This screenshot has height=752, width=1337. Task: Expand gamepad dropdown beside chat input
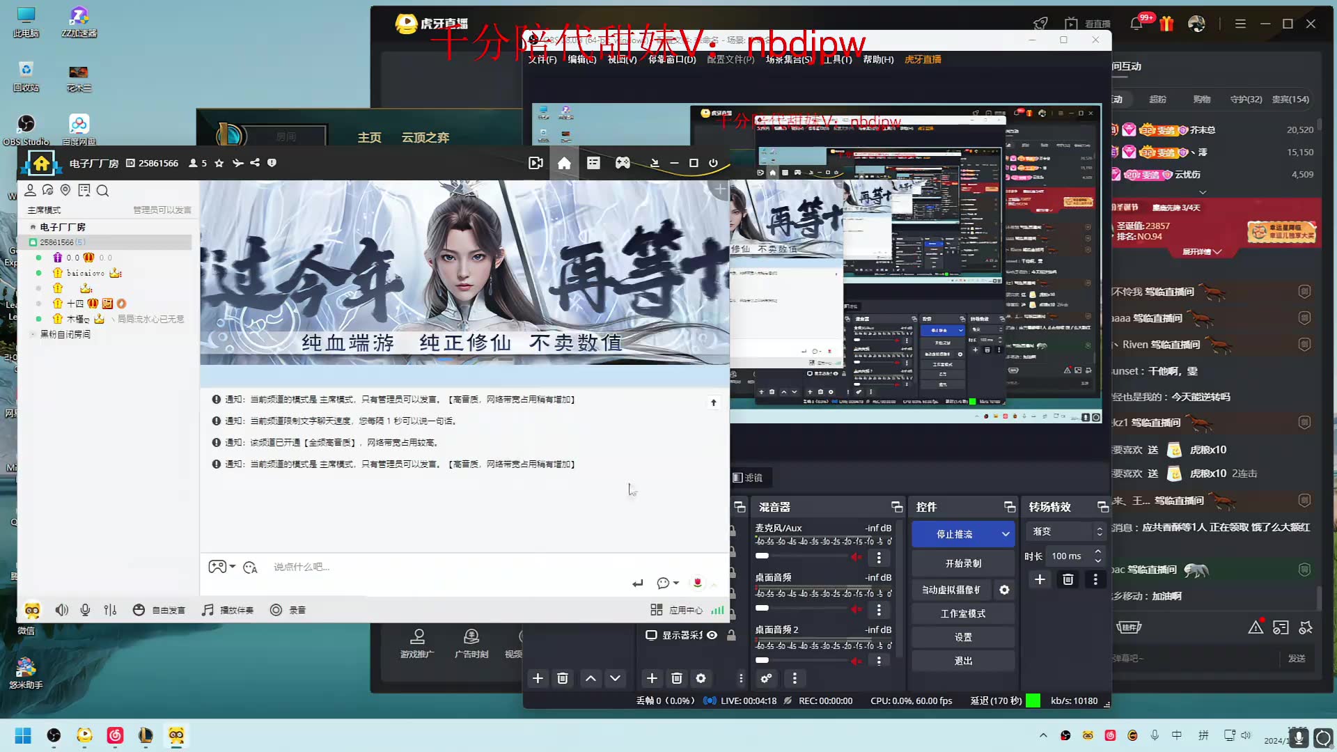[233, 566]
